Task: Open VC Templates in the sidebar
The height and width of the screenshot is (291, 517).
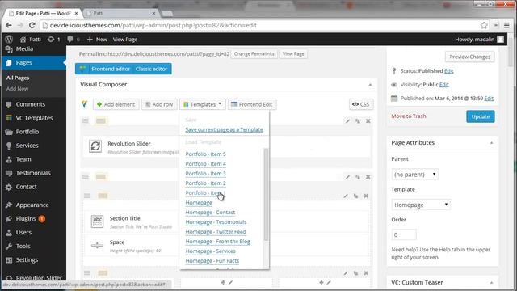Action: pyautogui.click(x=34, y=118)
